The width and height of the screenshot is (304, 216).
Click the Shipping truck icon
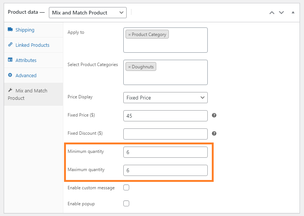click(10, 29)
